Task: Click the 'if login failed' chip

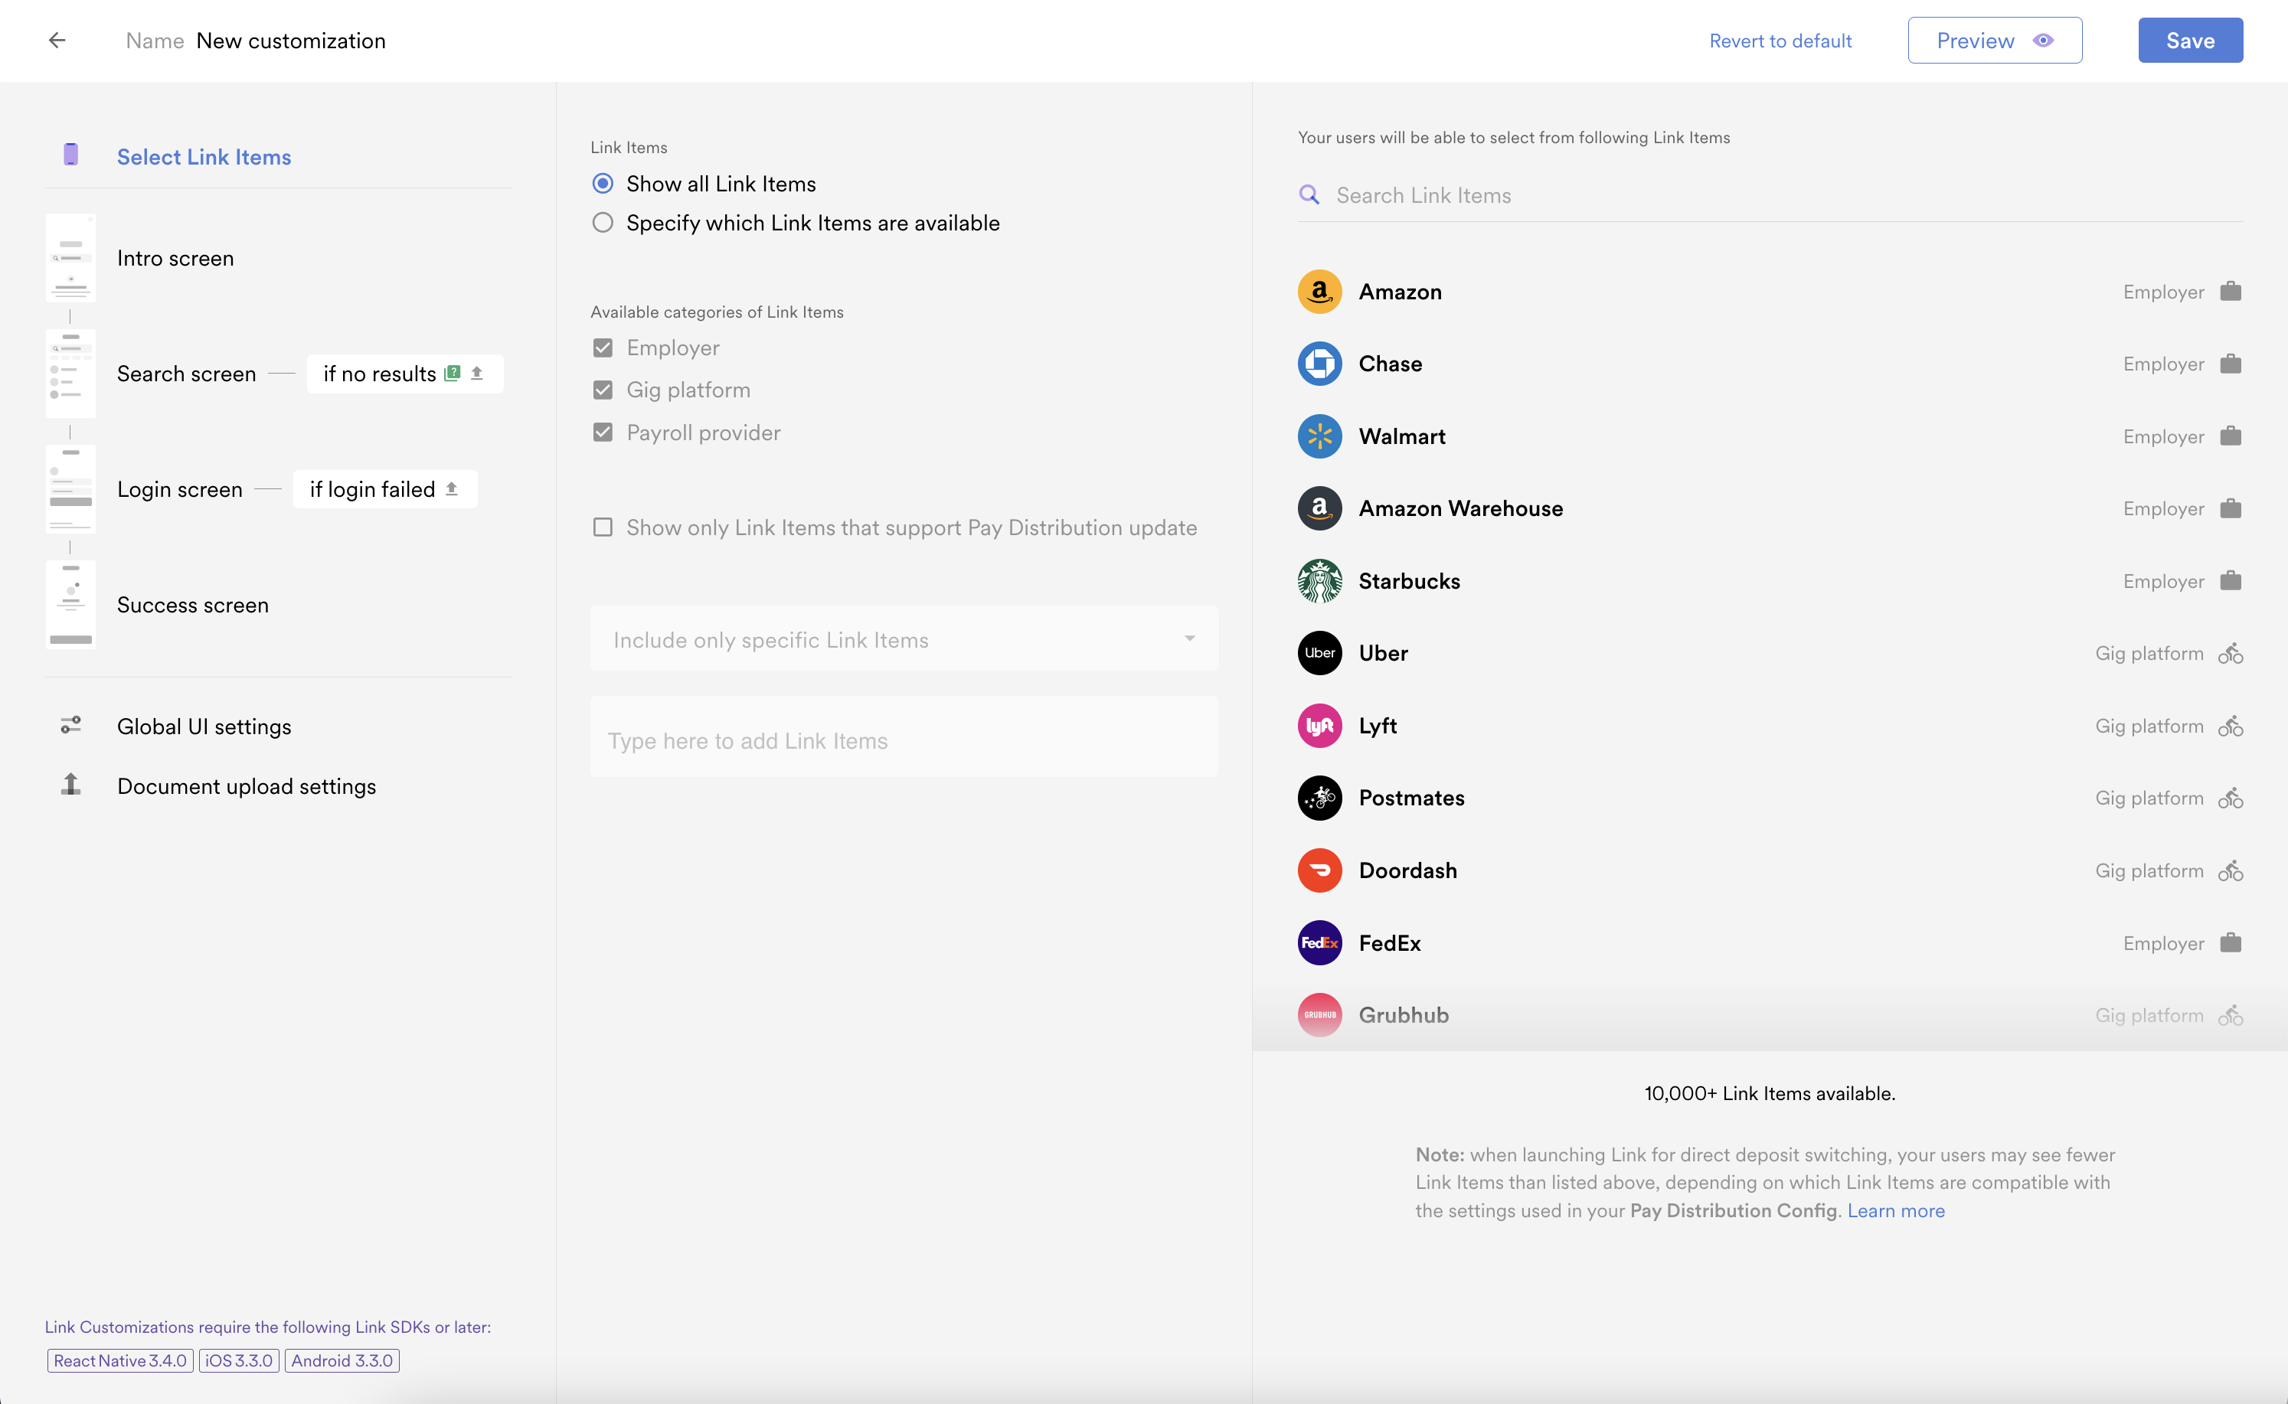Action: tap(385, 488)
